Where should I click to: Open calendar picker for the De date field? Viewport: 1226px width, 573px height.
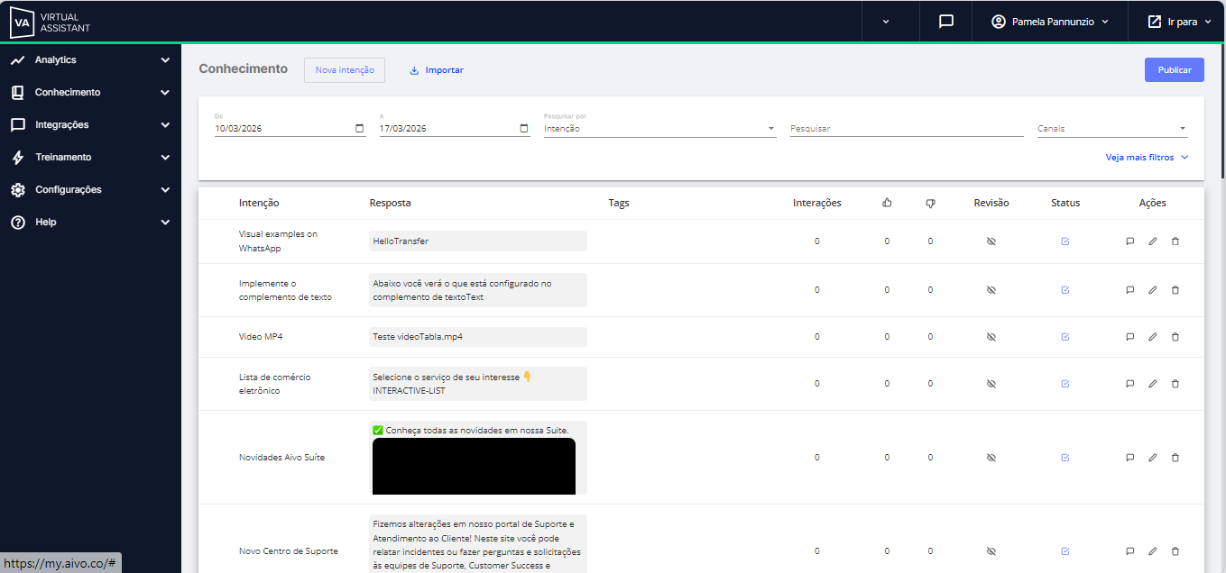pyautogui.click(x=360, y=128)
